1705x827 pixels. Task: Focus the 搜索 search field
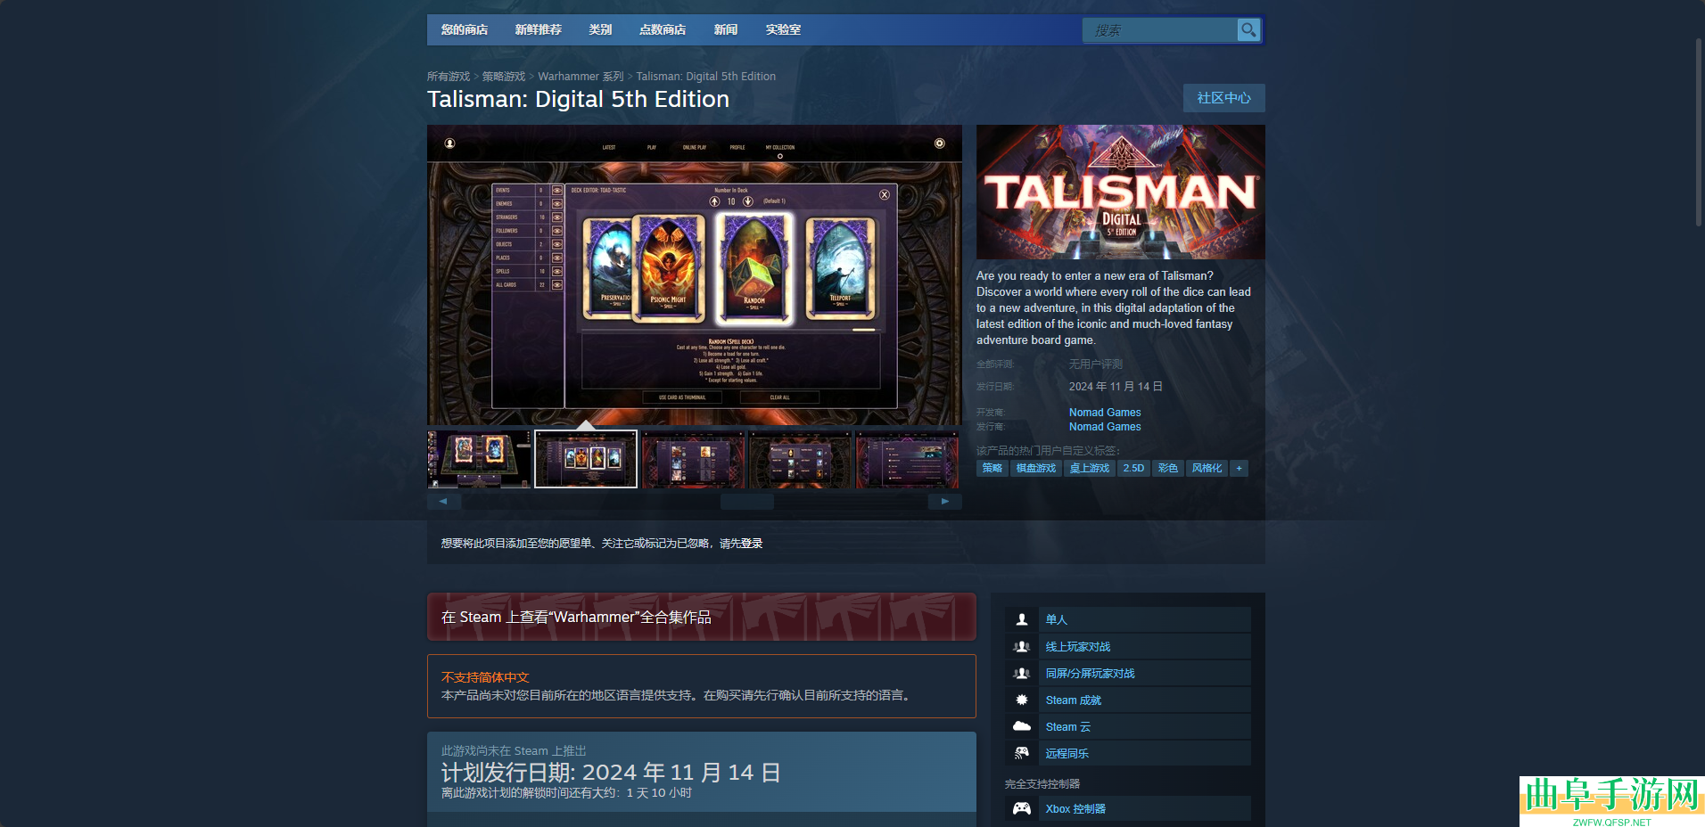(x=1160, y=30)
